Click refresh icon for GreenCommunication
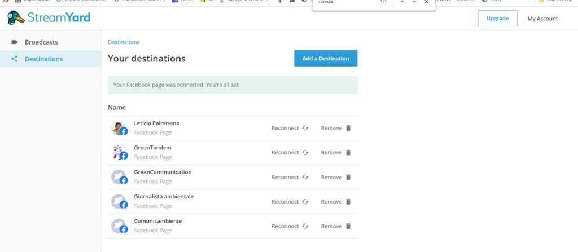 (x=305, y=177)
